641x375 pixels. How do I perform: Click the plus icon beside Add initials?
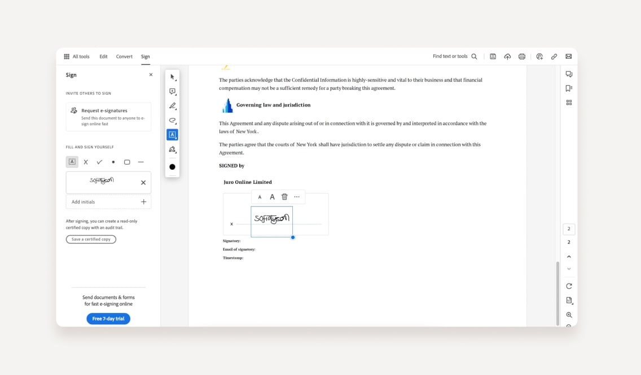(143, 202)
